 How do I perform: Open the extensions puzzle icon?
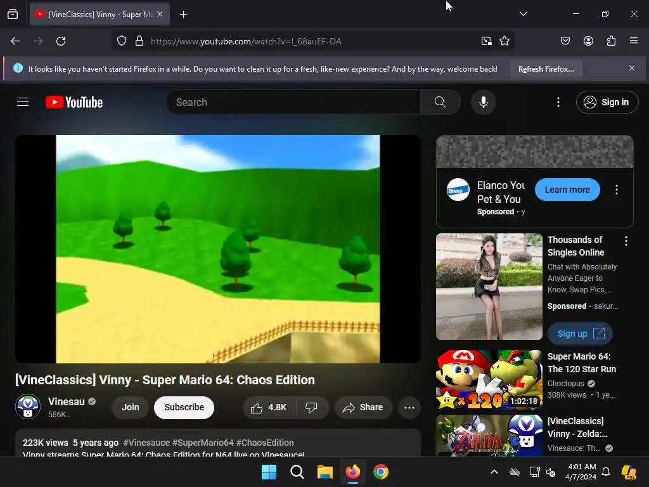[x=611, y=41]
